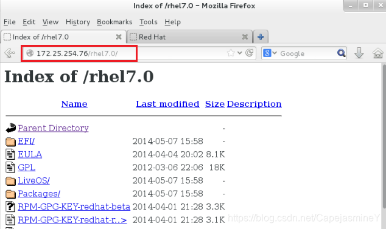
Task: Click the GPL date 2012-03-06 22:06
Action: pyautogui.click(x=167, y=167)
